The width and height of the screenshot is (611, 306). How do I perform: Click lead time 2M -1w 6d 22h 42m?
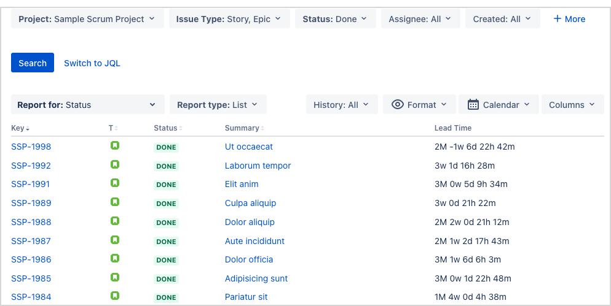click(x=474, y=147)
